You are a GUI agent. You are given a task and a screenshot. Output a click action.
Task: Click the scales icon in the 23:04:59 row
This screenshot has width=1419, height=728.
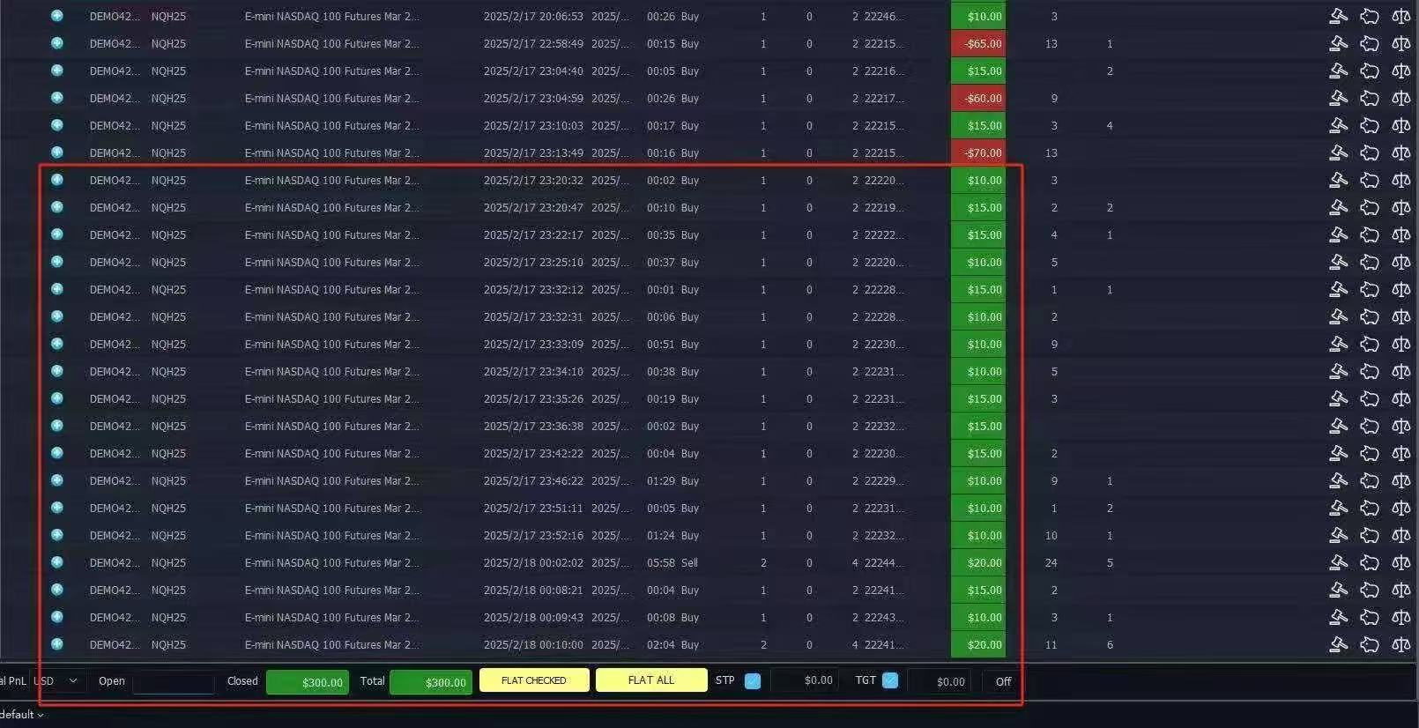[x=1400, y=98]
